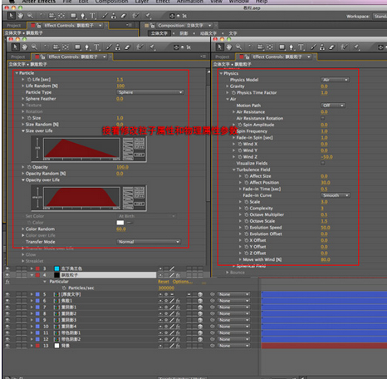Toggle the fx switch on layer 6
The height and width of the screenshot is (379, 387).
[x=178, y=301]
